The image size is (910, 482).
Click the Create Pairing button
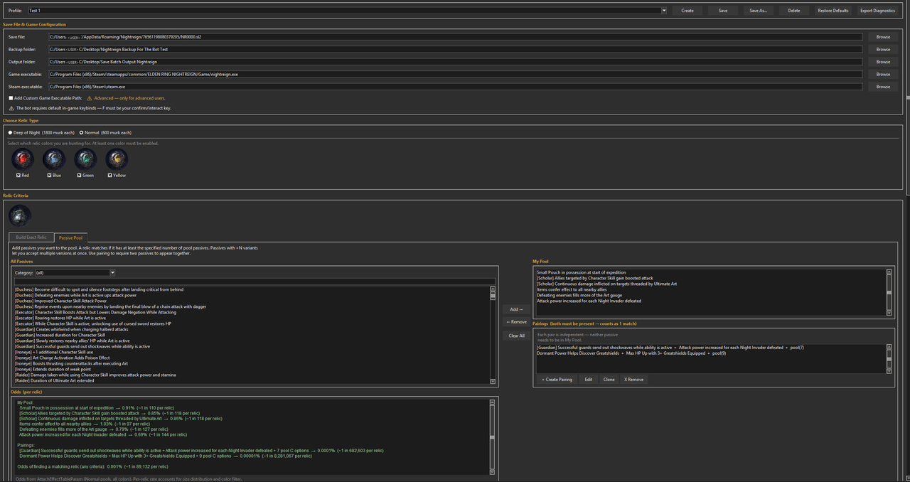(x=557, y=380)
